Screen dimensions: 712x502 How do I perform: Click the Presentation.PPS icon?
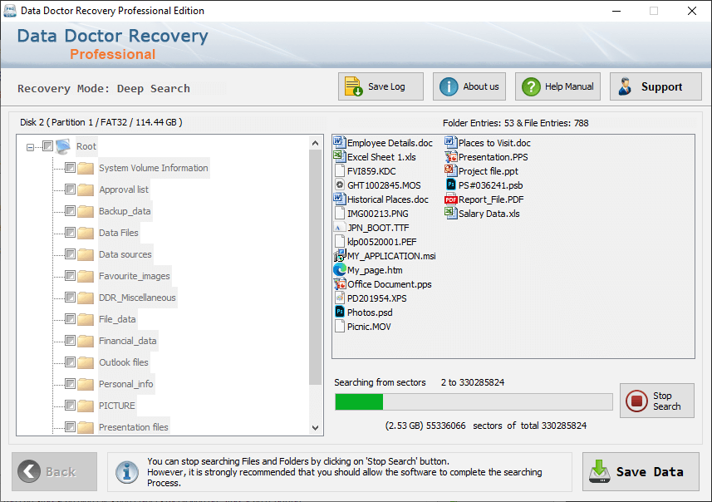(450, 157)
